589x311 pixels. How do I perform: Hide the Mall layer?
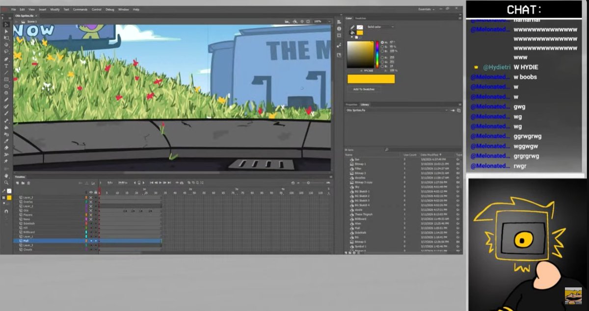click(x=91, y=241)
